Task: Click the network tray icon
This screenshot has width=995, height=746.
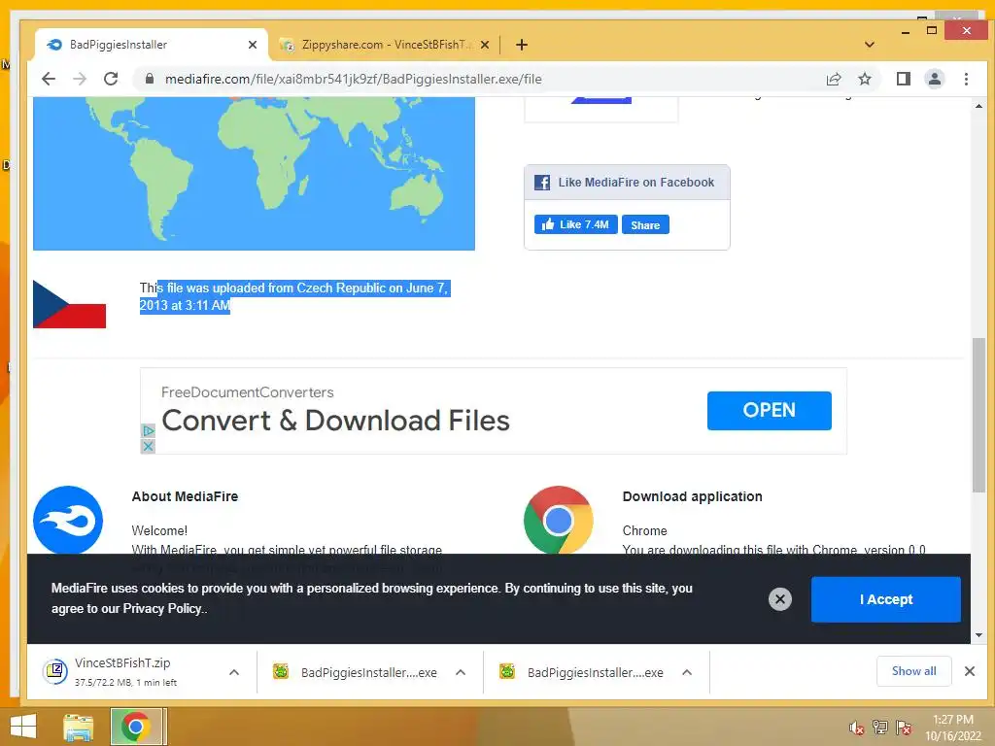Action: tap(880, 728)
